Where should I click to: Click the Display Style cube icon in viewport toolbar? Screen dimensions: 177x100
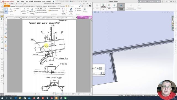98,12
